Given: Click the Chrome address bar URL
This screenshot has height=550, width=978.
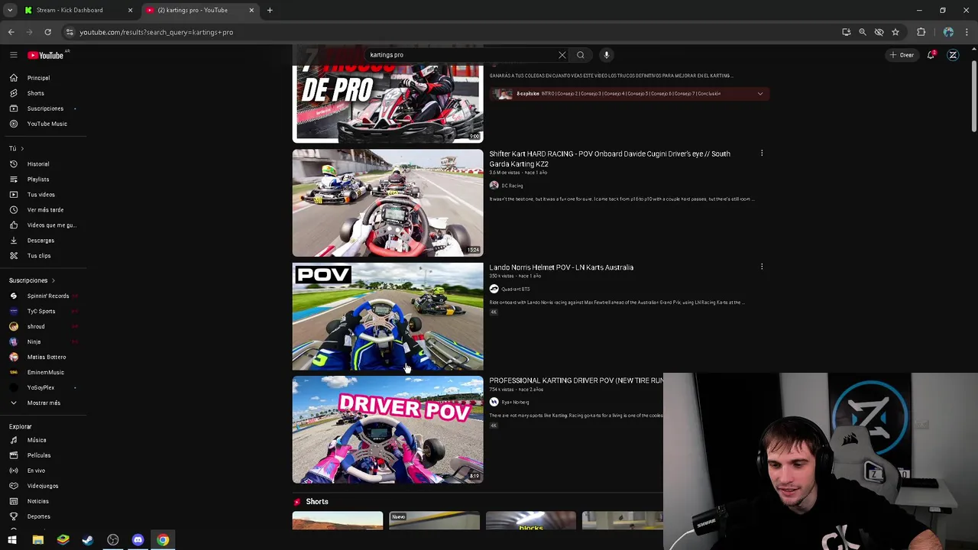Looking at the screenshot, I should 156,32.
